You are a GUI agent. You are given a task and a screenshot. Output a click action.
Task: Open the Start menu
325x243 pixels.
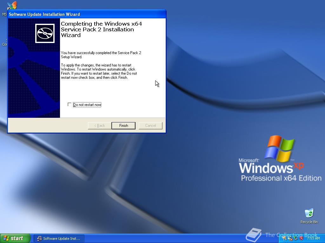[15, 238]
